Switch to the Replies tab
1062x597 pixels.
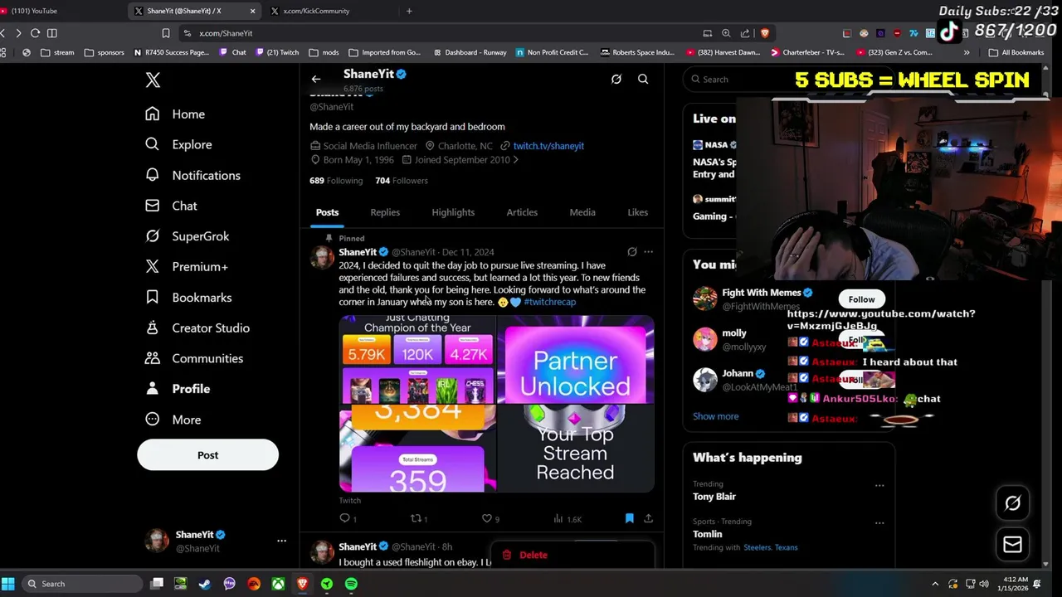click(385, 212)
